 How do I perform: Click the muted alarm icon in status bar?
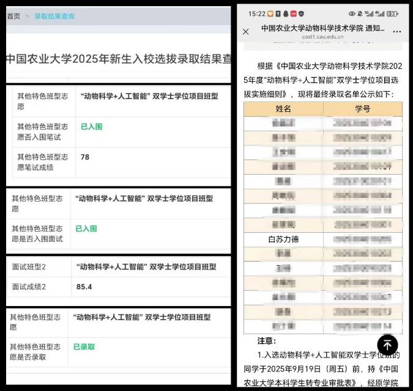pos(360,13)
